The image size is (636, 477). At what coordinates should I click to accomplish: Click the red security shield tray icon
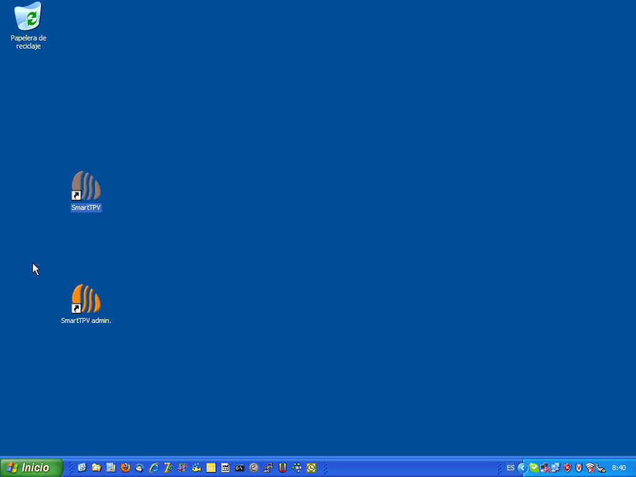(x=567, y=468)
